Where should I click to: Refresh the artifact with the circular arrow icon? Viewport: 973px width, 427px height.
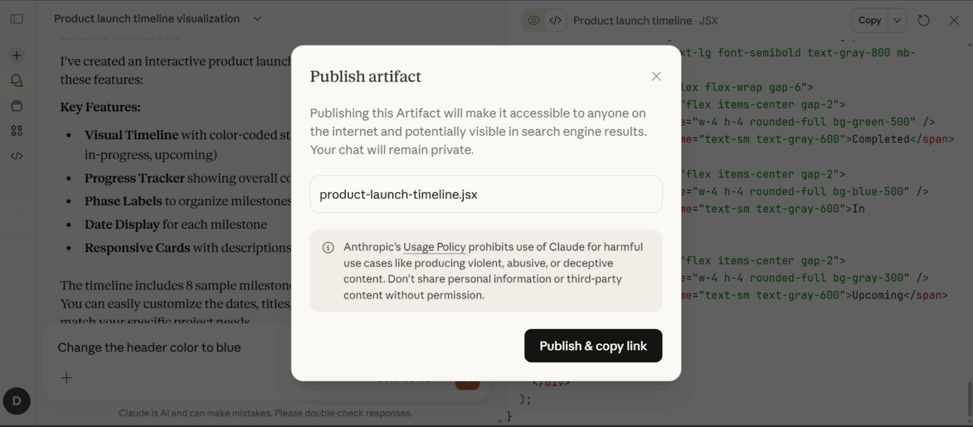pyautogui.click(x=924, y=20)
